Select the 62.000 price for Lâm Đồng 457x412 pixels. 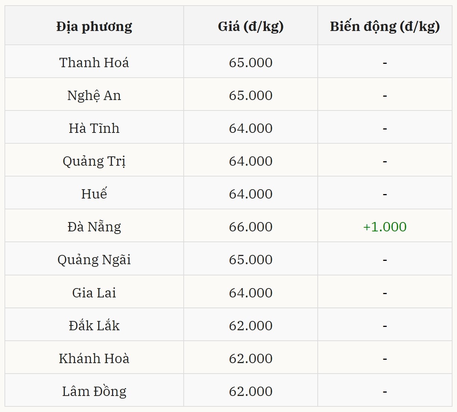(x=251, y=391)
